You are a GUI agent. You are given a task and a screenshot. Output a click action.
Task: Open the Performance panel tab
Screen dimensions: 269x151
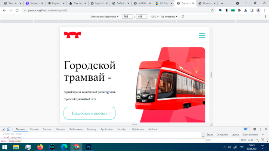click(76, 129)
